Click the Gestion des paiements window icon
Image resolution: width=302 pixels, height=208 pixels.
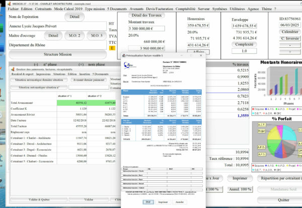13,69
